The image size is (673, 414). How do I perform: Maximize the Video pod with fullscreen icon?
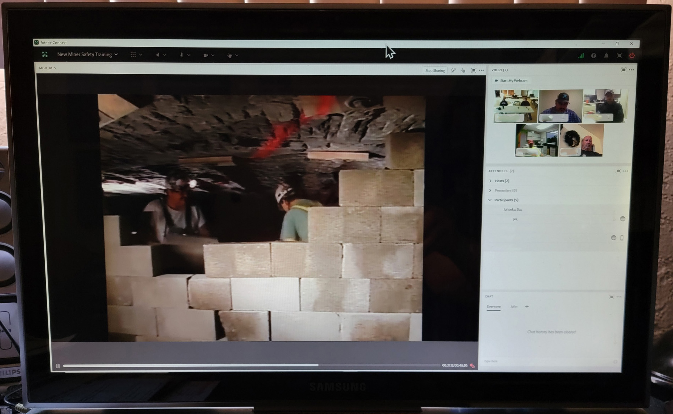tap(623, 70)
